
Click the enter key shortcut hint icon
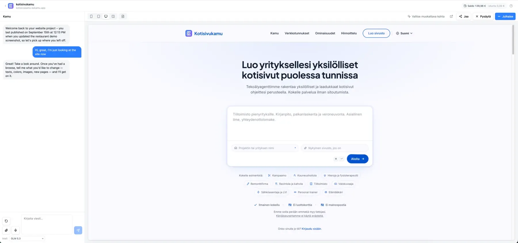[342, 159]
